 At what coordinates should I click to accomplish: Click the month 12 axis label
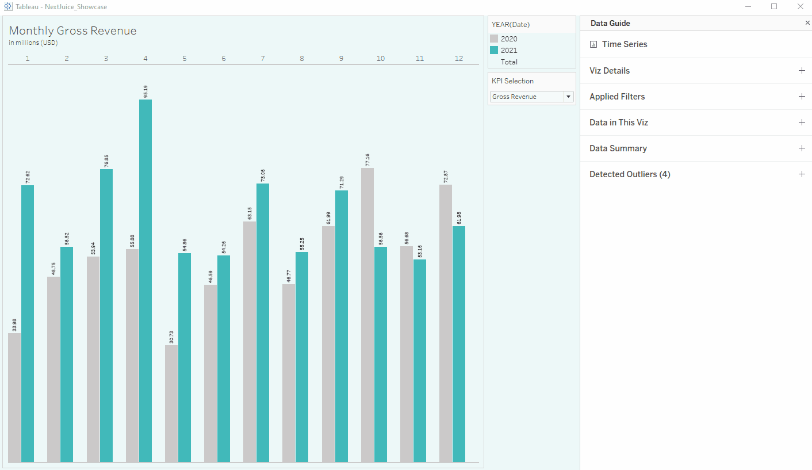point(459,58)
